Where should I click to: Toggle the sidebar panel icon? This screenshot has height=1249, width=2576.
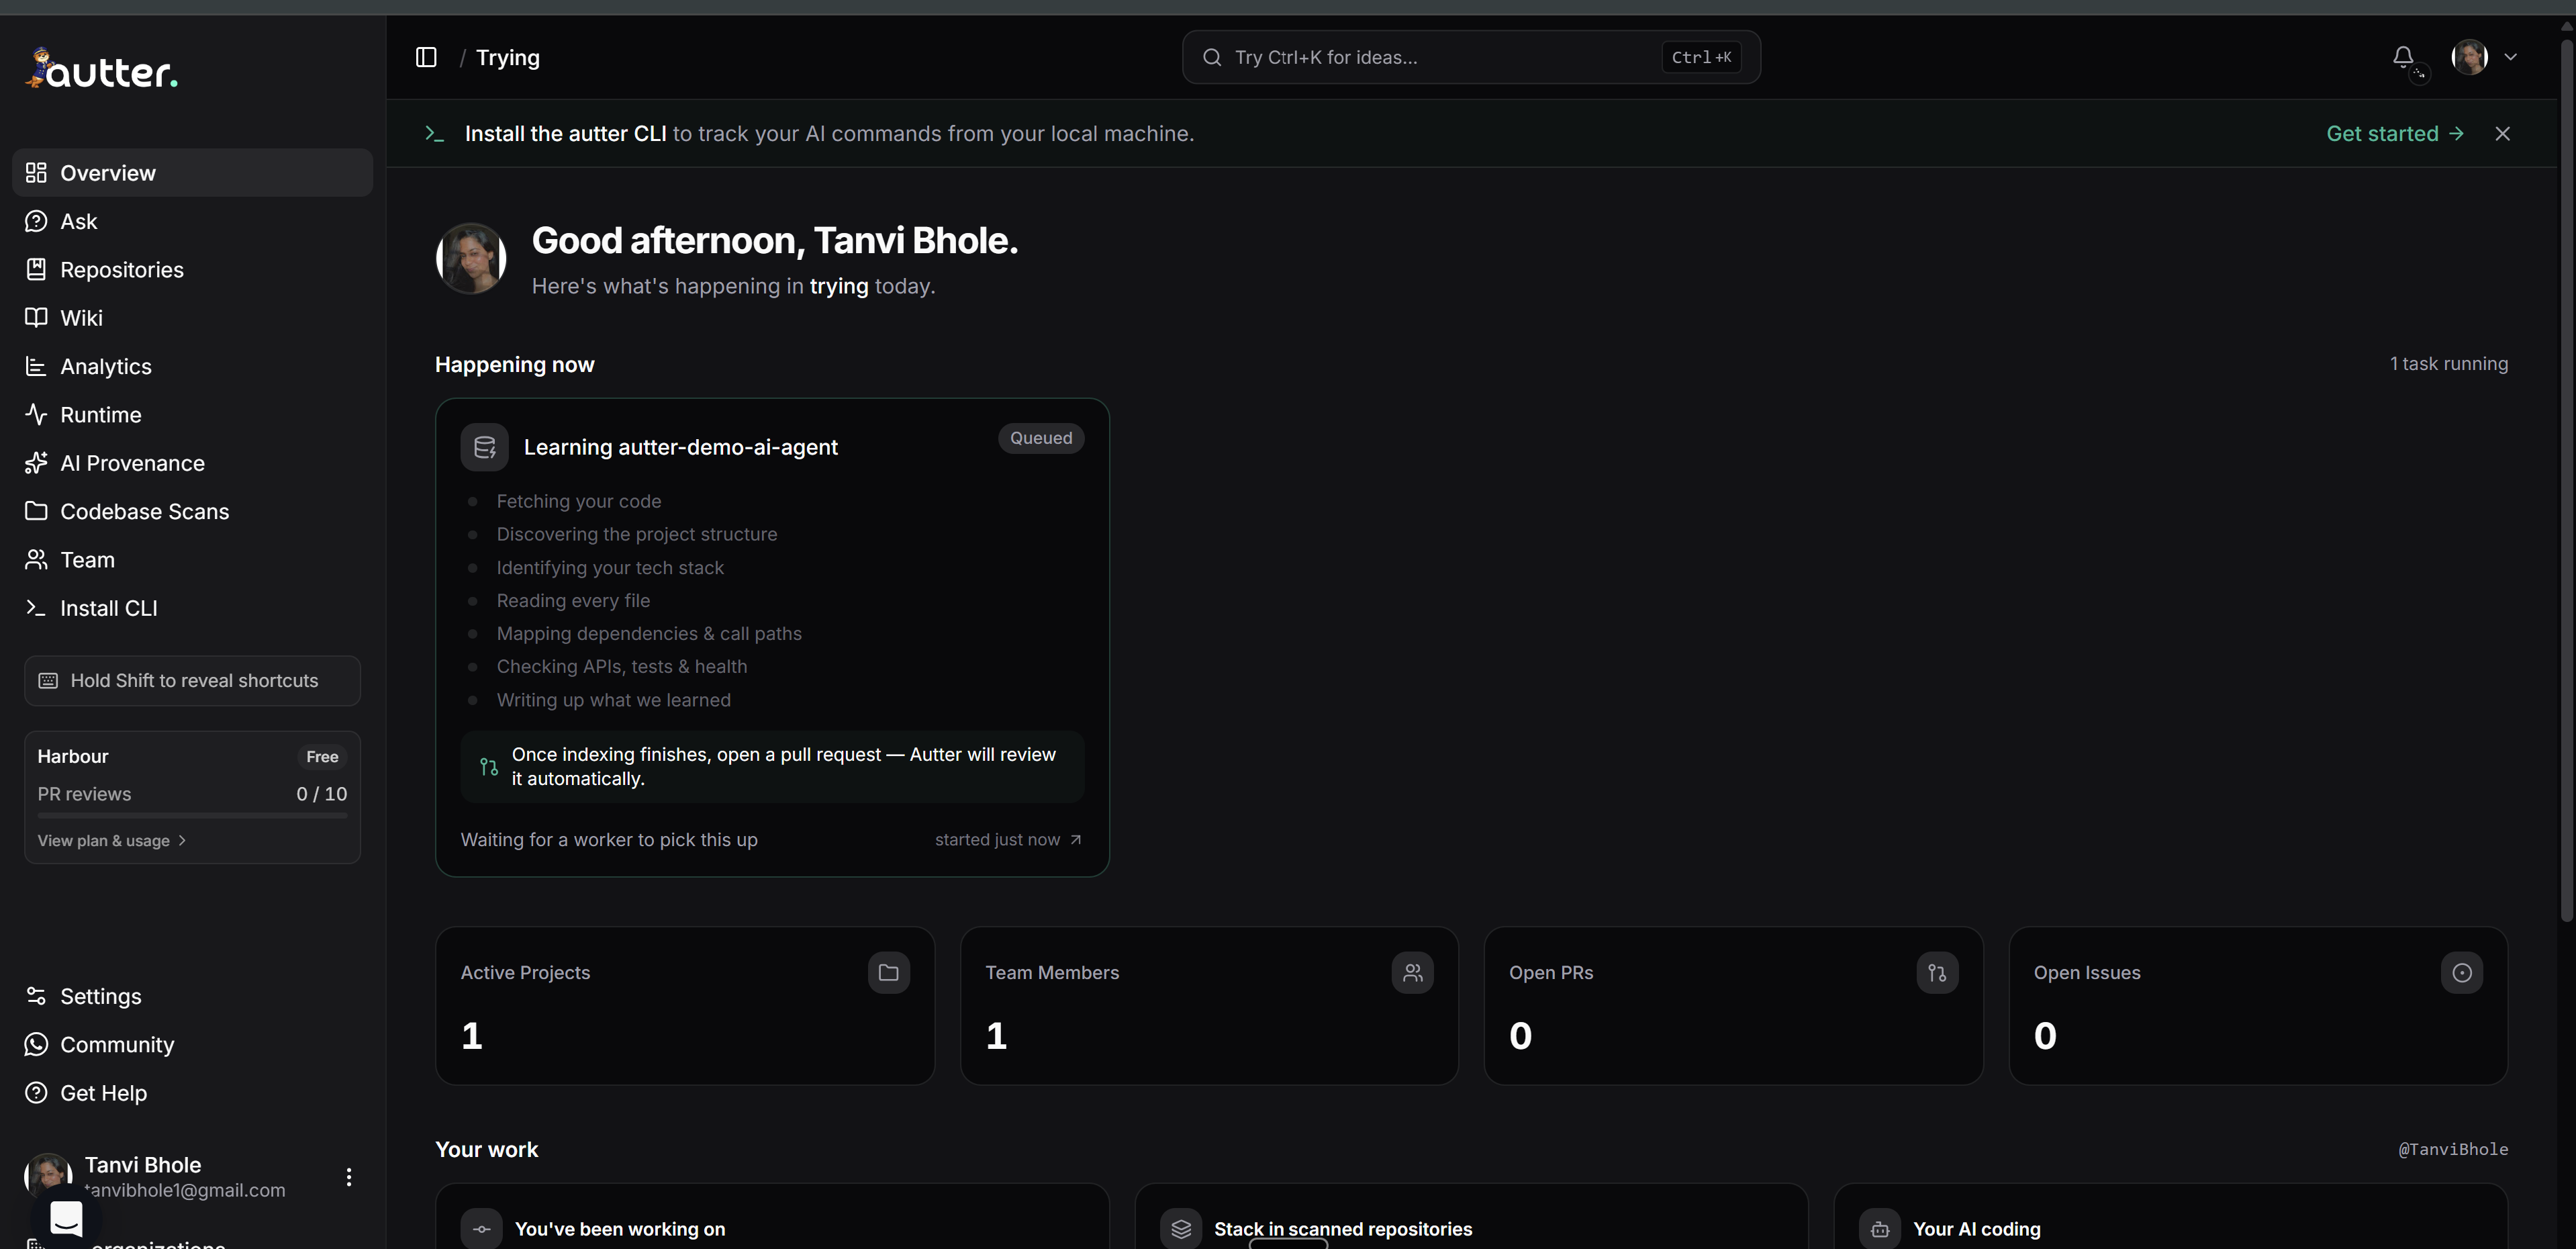click(x=426, y=57)
